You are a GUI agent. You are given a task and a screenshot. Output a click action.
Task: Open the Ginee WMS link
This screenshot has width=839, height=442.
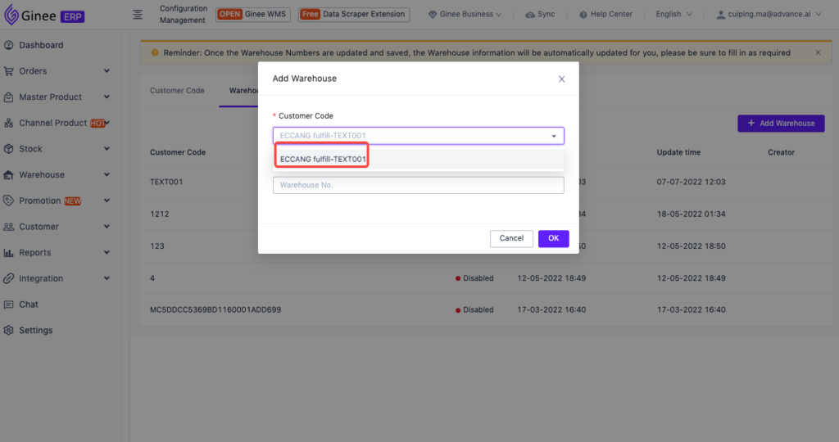pyautogui.click(x=253, y=15)
